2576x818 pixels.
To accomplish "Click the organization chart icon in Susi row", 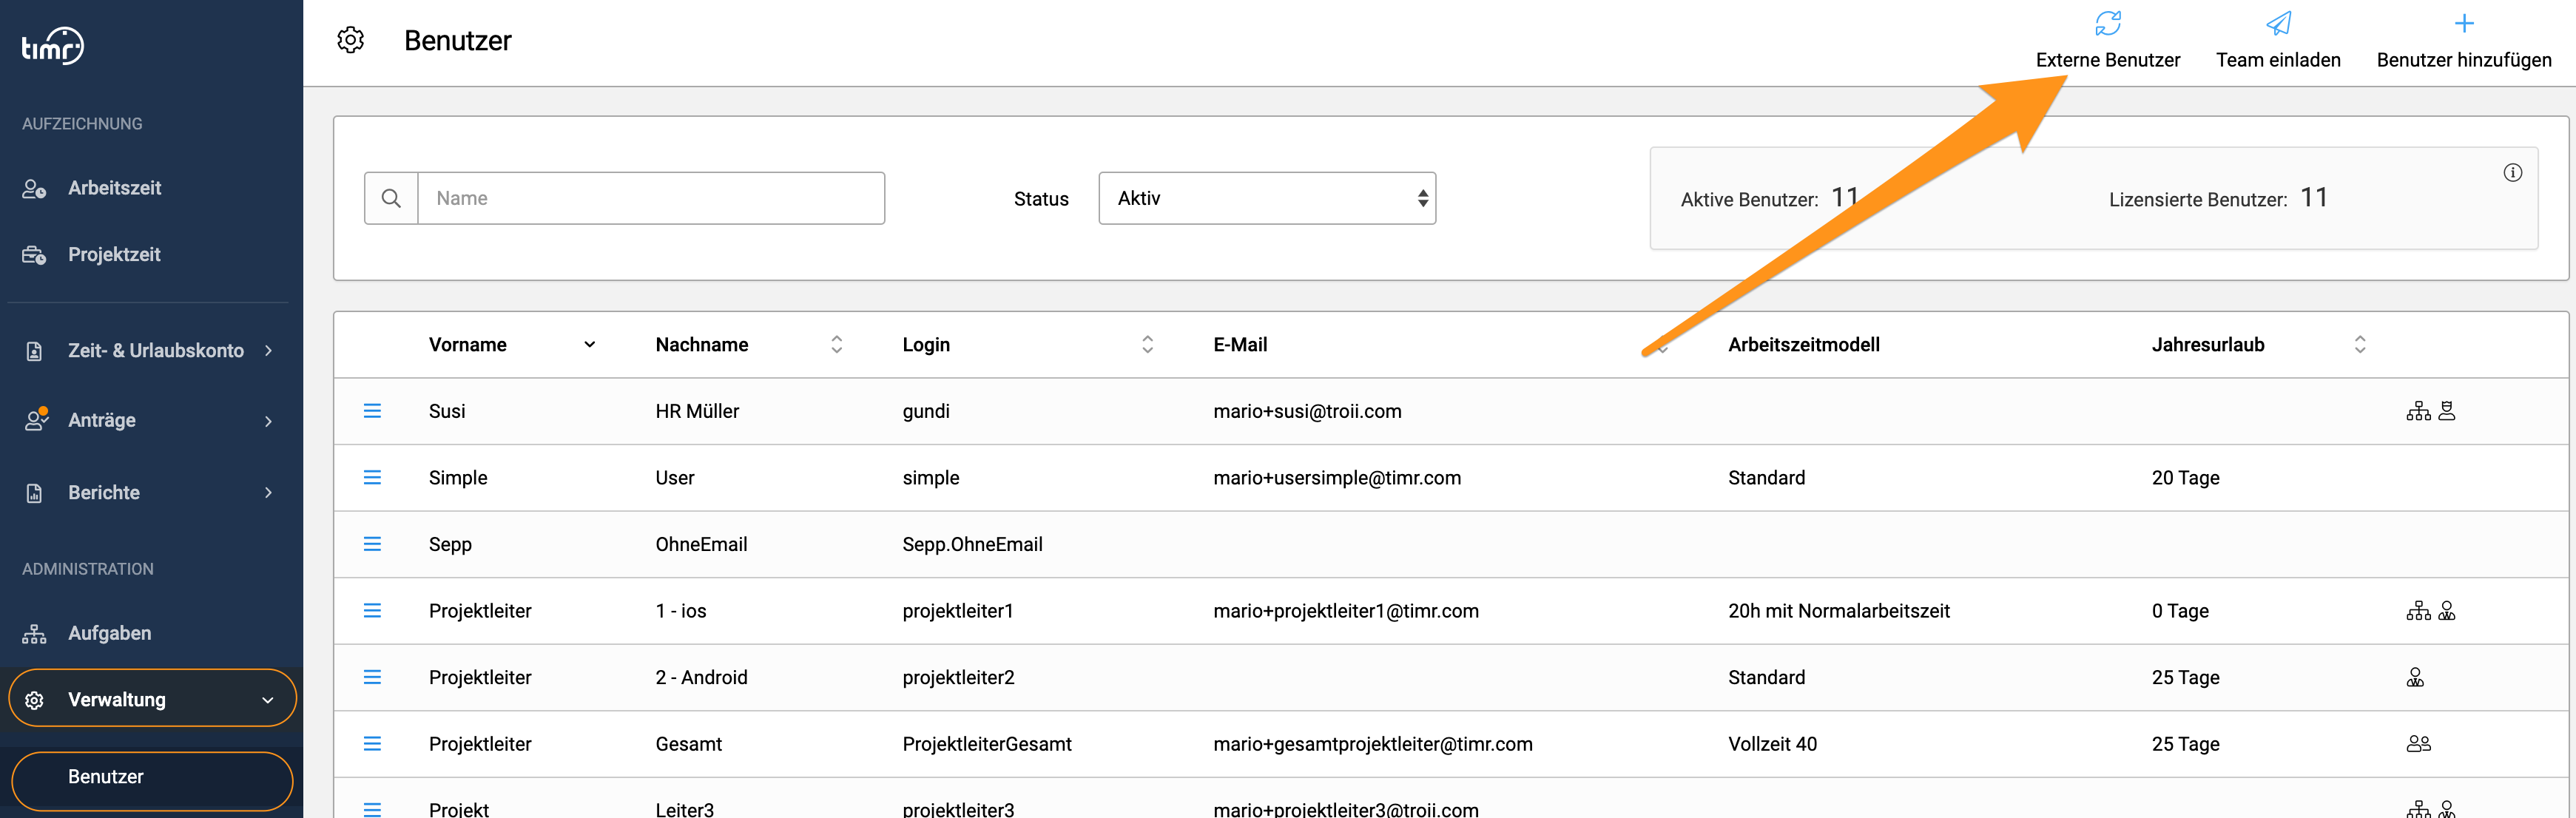I will [2418, 411].
